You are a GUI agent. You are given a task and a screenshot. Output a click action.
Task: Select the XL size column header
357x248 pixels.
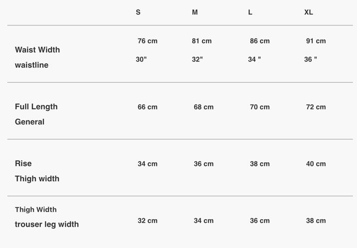click(x=309, y=12)
